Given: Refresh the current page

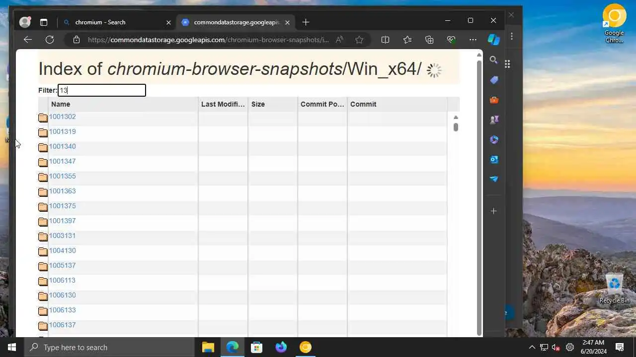Looking at the screenshot, I should pos(50,40).
